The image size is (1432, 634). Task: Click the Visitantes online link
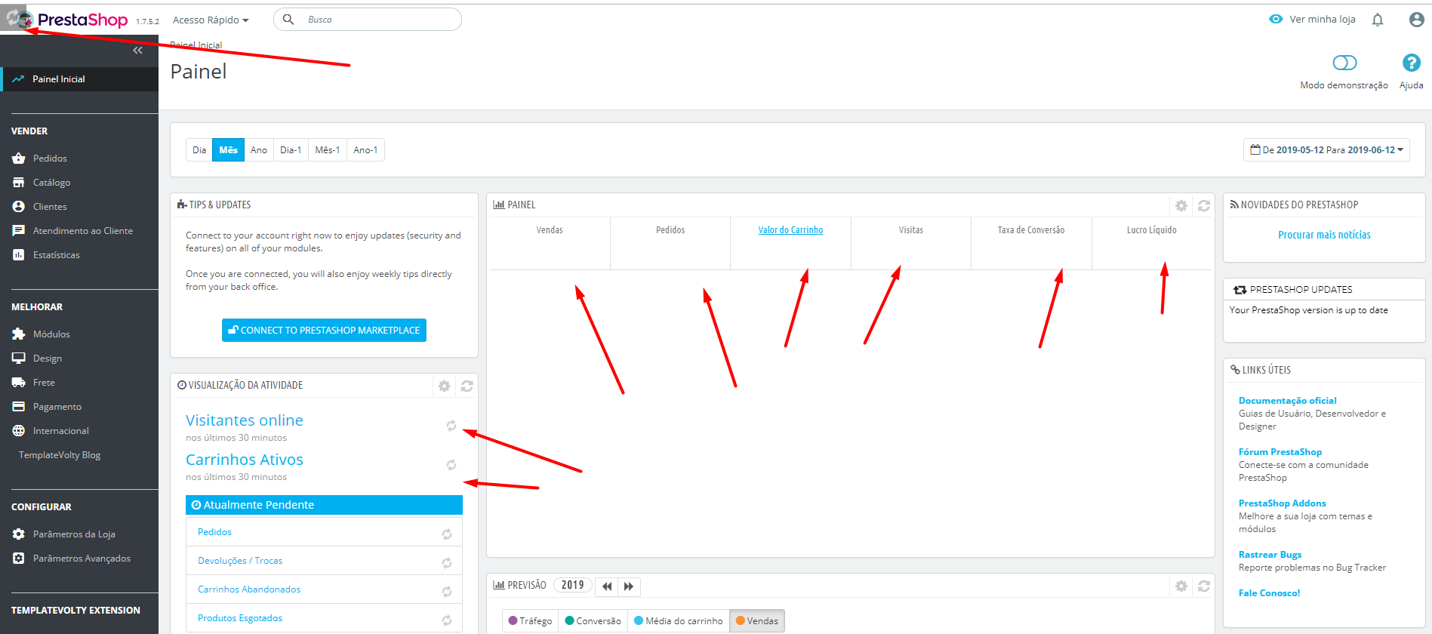click(x=245, y=420)
